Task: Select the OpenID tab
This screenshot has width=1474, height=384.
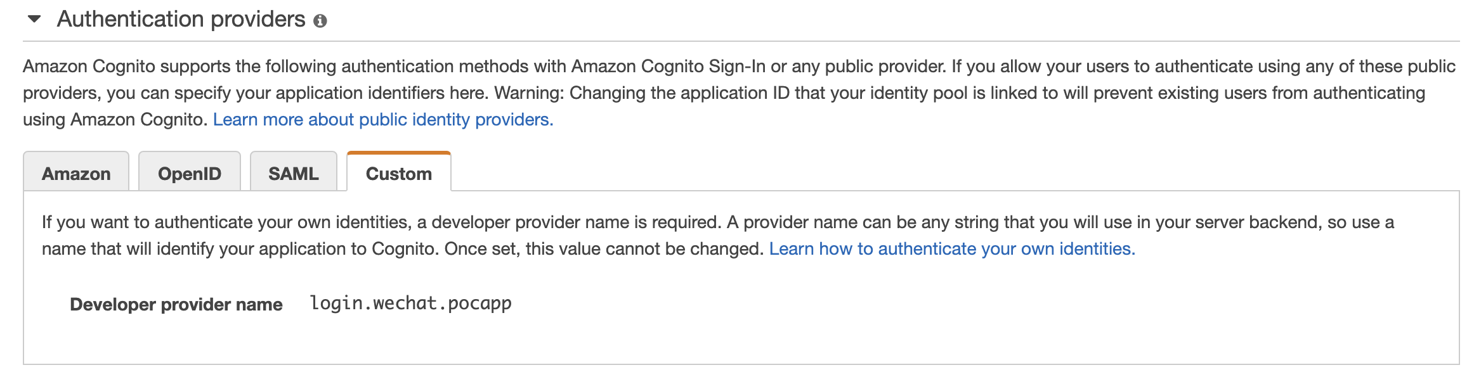Action: (189, 174)
